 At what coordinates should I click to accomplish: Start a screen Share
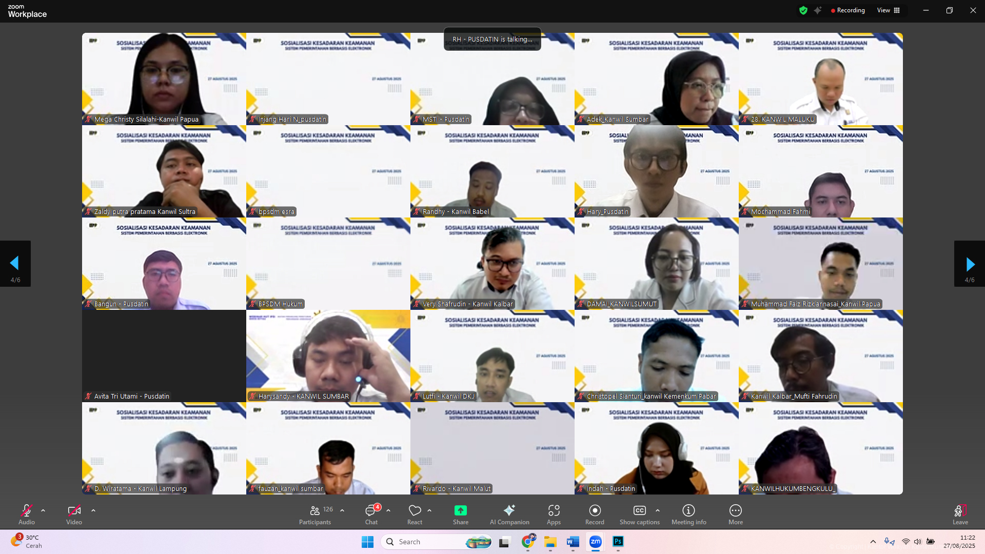pyautogui.click(x=460, y=513)
